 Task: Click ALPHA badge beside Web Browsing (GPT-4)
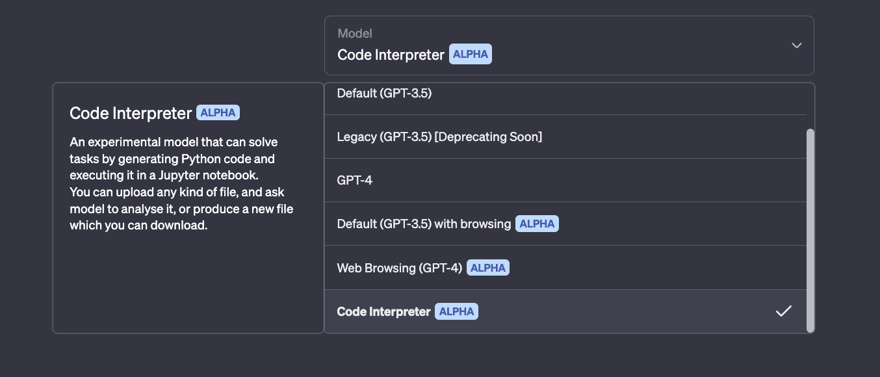point(488,268)
